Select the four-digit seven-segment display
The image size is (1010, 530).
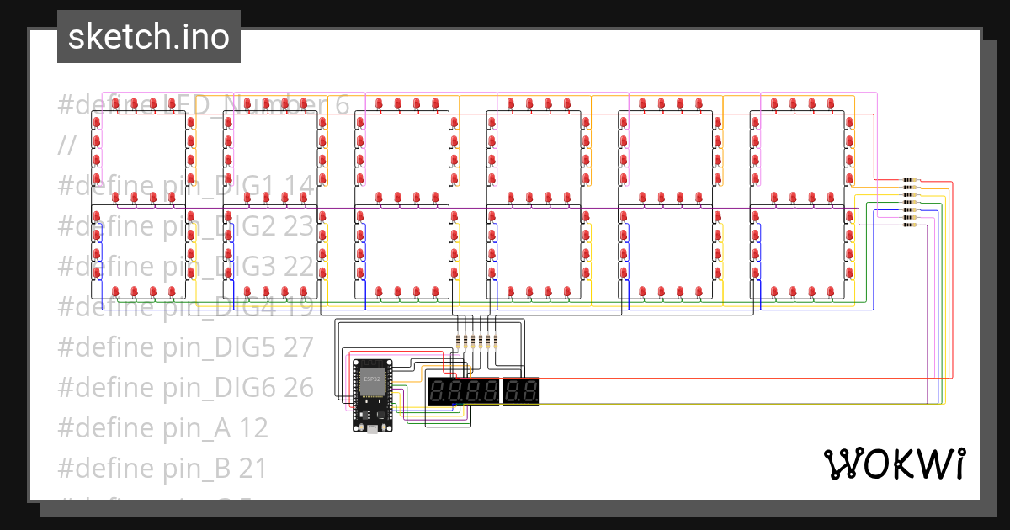click(x=464, y=392)
